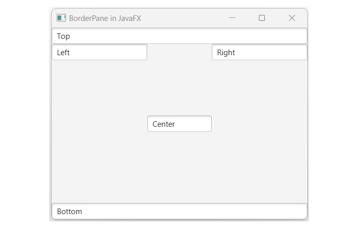Screen dimensions: 358x230
Task: Focus the Top text field
Action: coord(179,36)
